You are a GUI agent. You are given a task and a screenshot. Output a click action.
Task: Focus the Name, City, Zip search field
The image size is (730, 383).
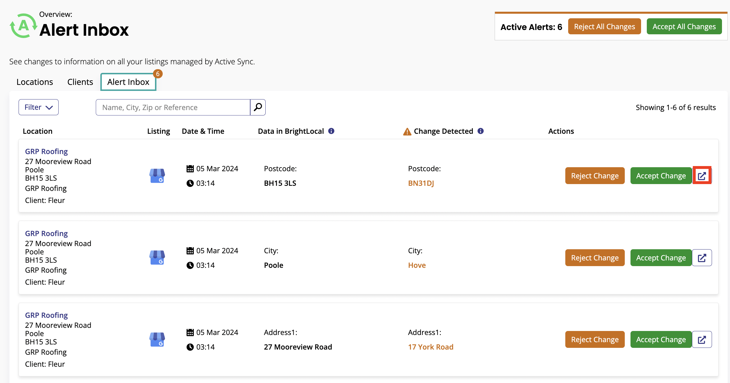click(173, 107)
